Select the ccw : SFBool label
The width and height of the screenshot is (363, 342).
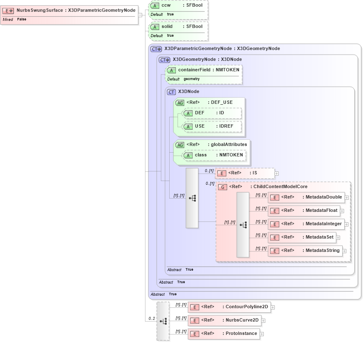(182, 5)
